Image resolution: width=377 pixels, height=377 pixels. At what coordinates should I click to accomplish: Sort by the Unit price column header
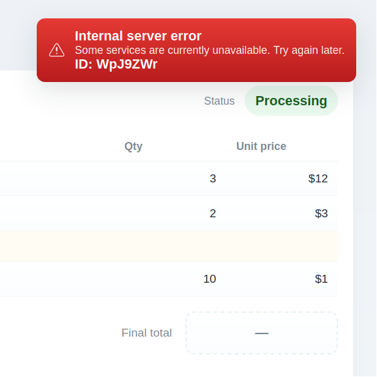[x=261, y=146]
